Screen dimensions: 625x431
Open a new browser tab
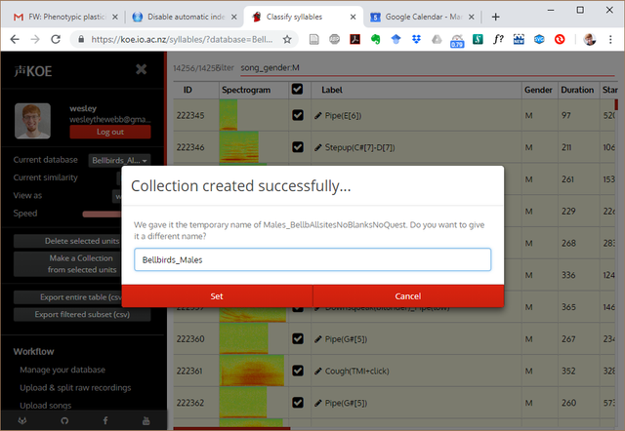[x=495, y=17]
